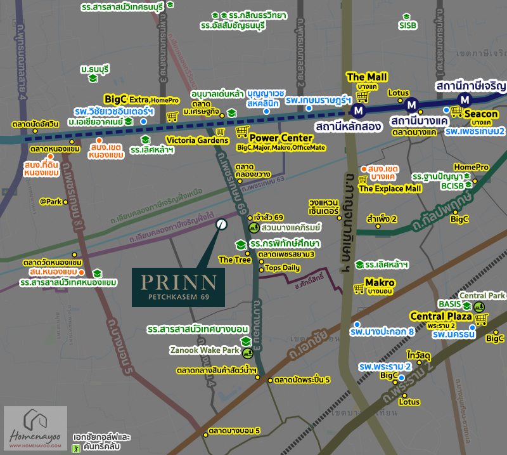507x455 pixels.
Task: Click the graduation cap icon under ม.ธนบุรี
Action: coord(93,78)
